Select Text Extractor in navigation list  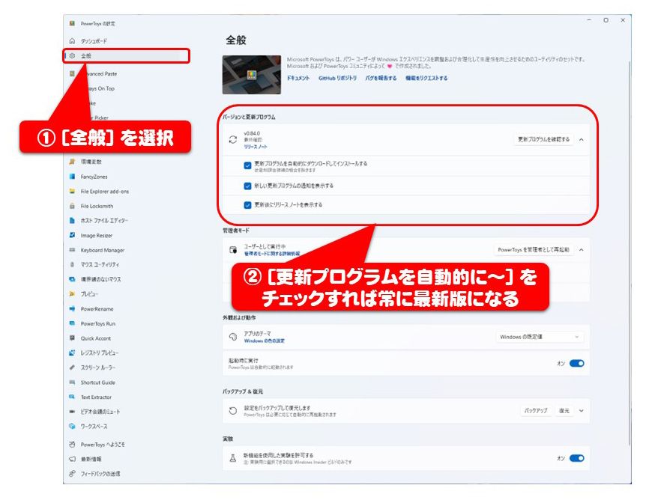coord(96,397)
